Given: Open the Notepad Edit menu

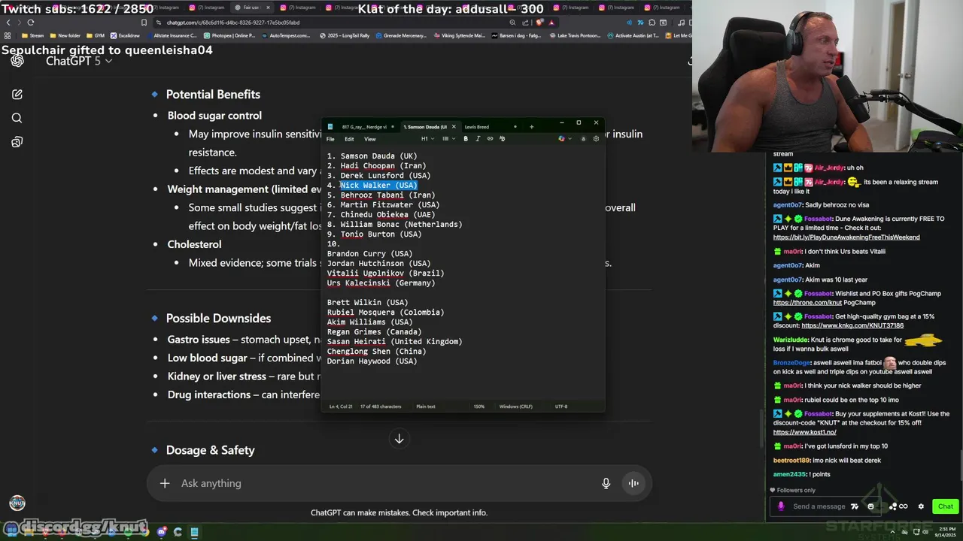Looking at the screenshot, I should pyautogui.click(x=349, y=139).
